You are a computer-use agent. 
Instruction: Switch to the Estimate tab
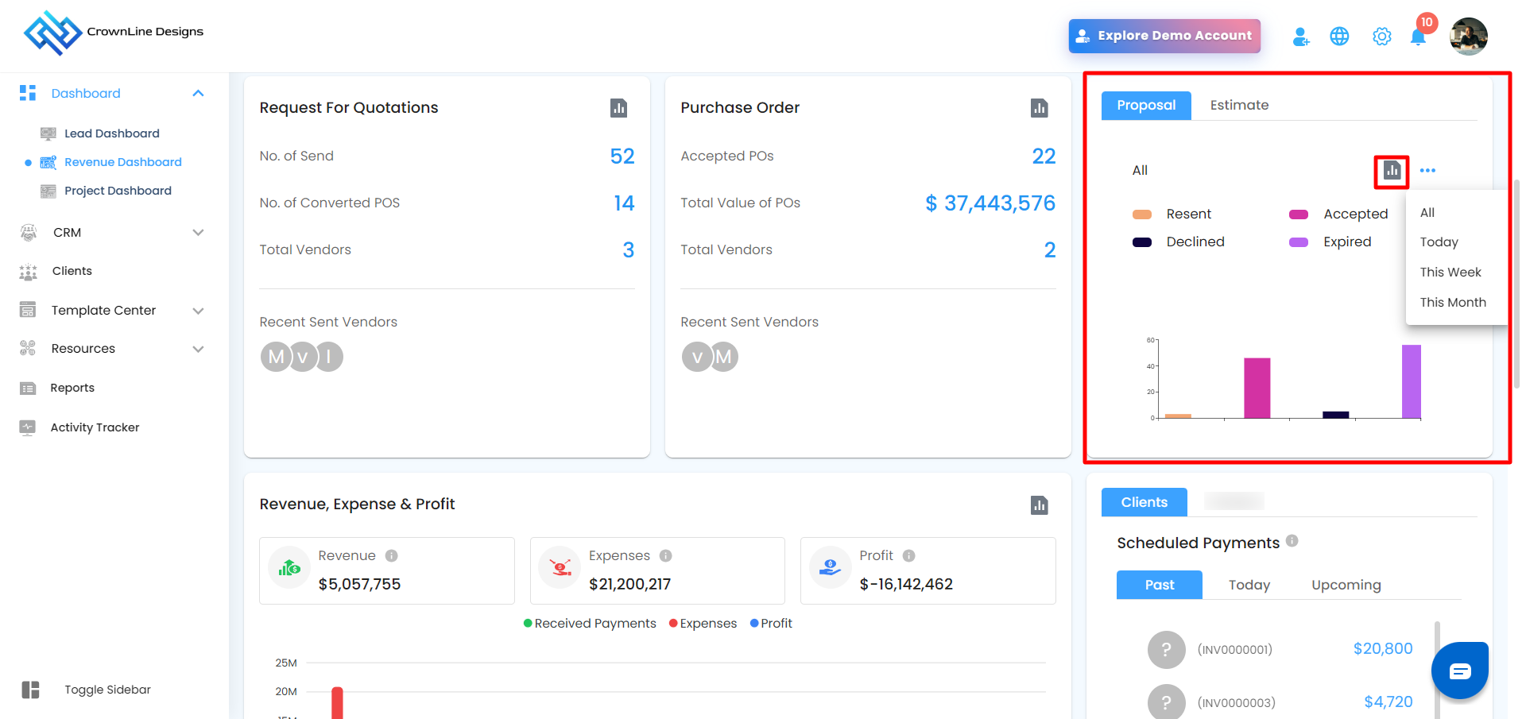click(x=1238, y=106)
